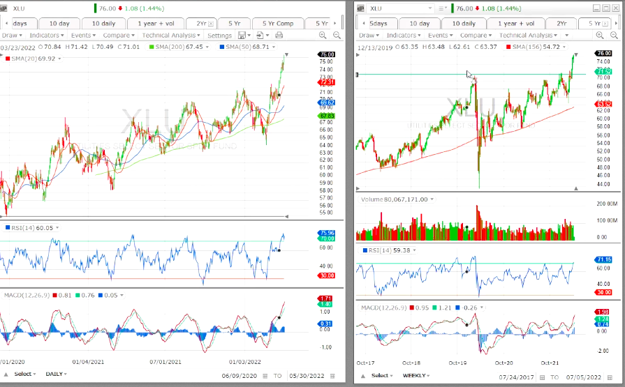Open the DAILY frequency dropdown

click(56, 374)
